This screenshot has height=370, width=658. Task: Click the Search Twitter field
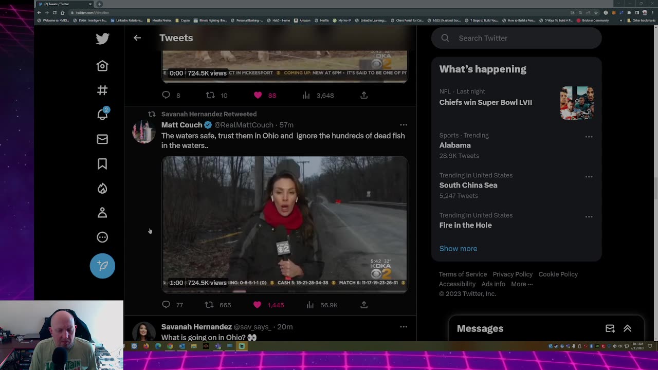coord(516,38)
